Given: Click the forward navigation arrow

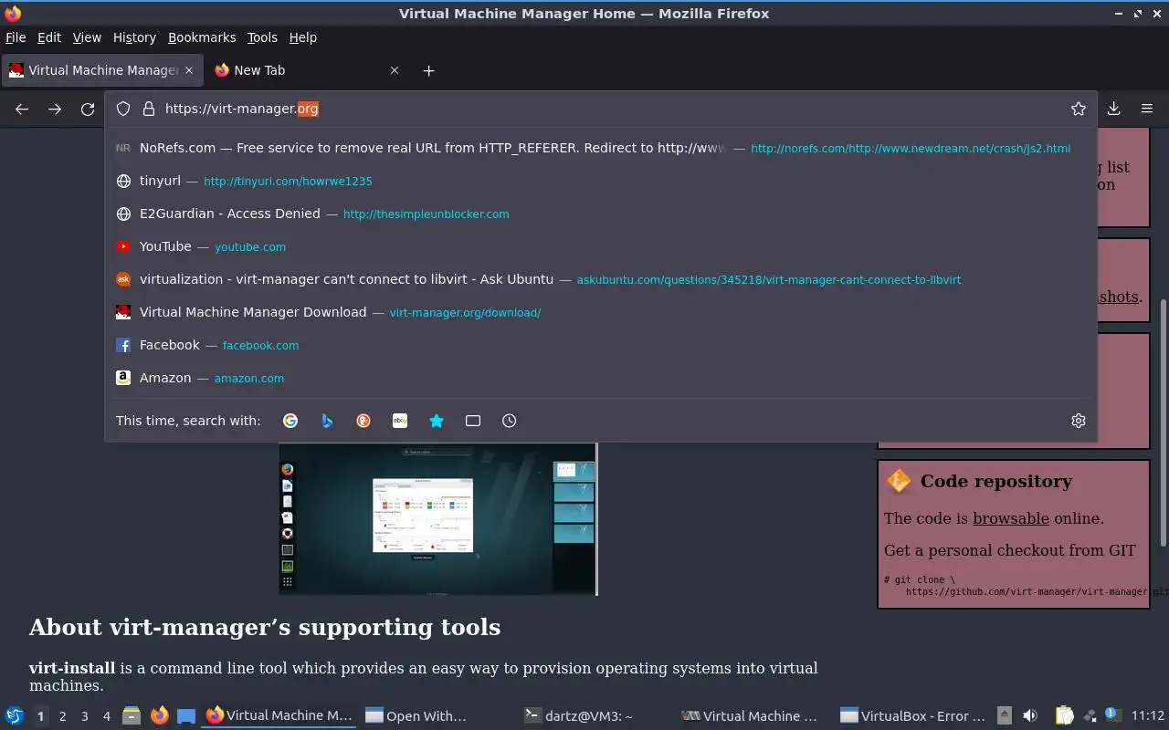Looking at the screenshot, I should (x=55, y=109).
